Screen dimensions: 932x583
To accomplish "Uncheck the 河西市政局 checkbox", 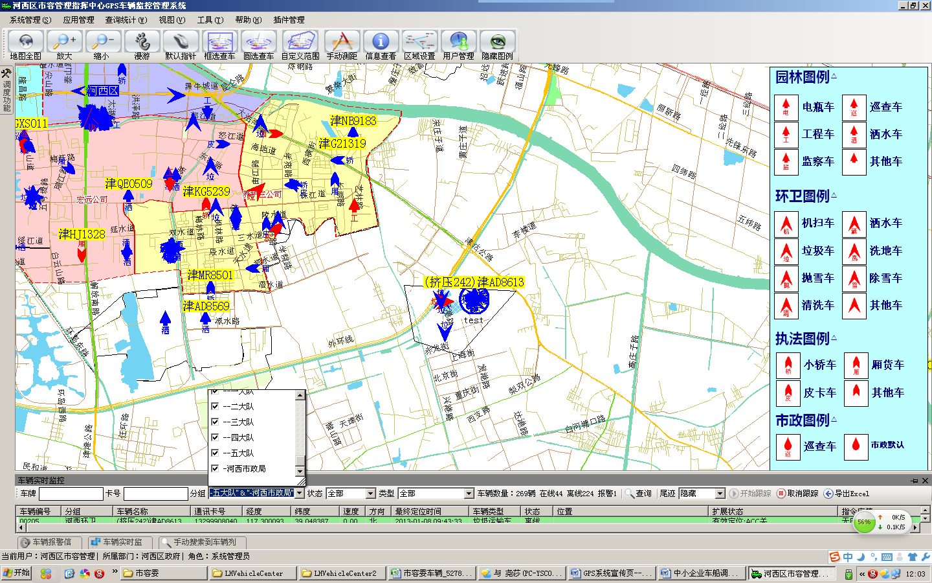I will pos(215,468).
